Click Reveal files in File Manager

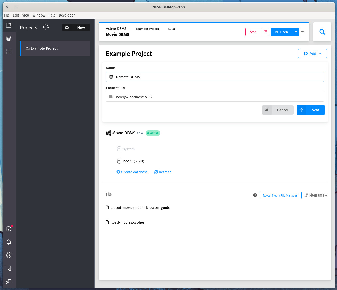coord(280,195)
